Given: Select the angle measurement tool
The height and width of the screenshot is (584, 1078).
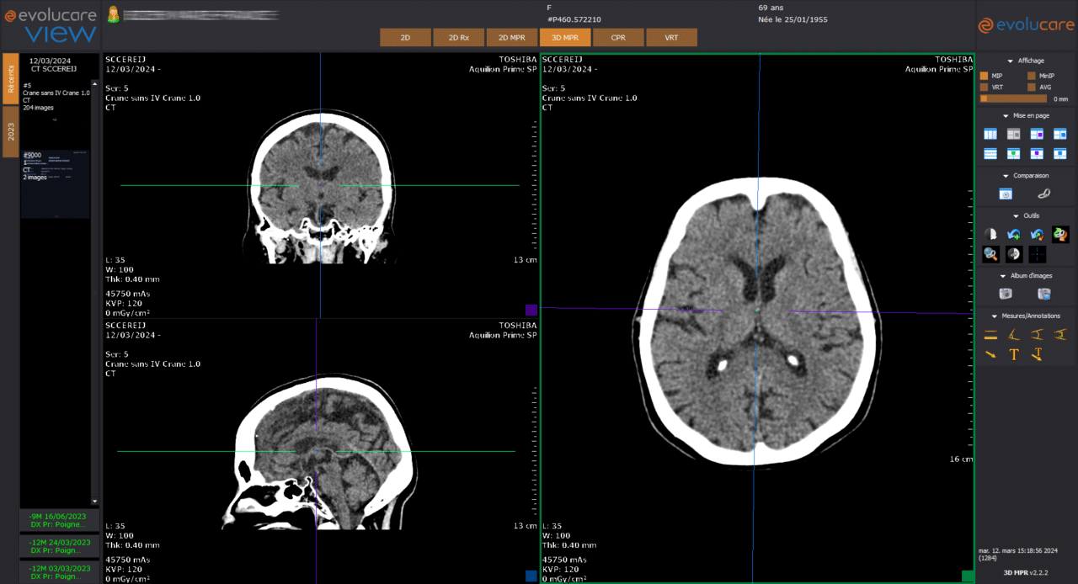Looking at the screenshot, I should pyautogui.click(x=1014, y=334).
